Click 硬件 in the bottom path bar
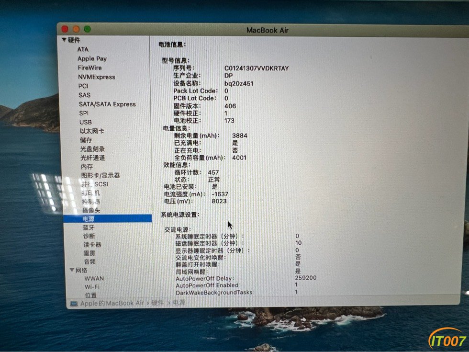This screenshot has height=352, width=469. (x=157, y=303)
